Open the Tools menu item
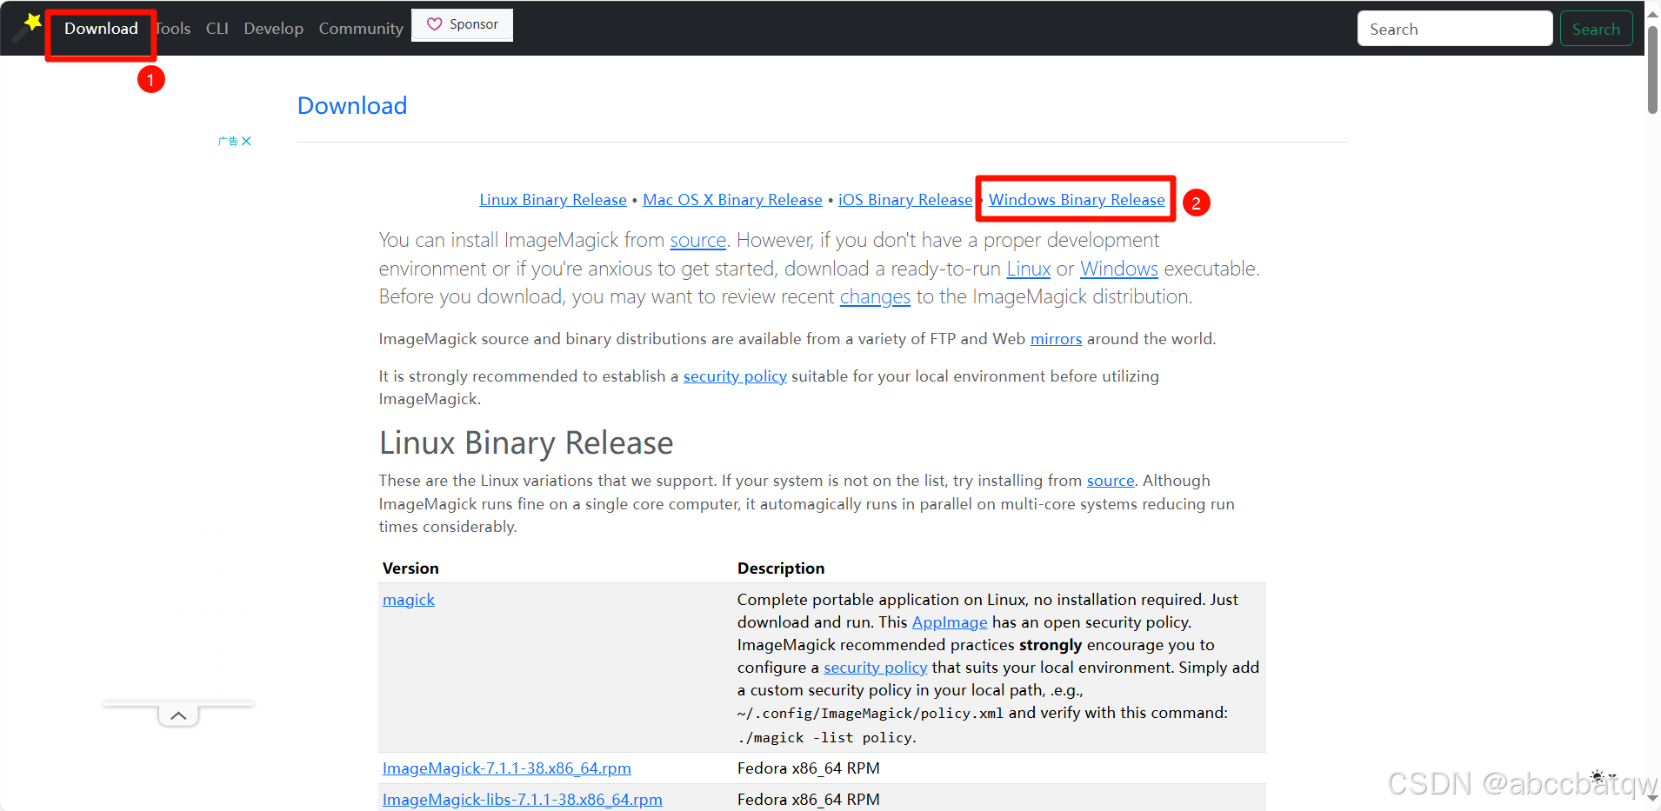This screenshot has height=811, width=1661. point(172,29)
